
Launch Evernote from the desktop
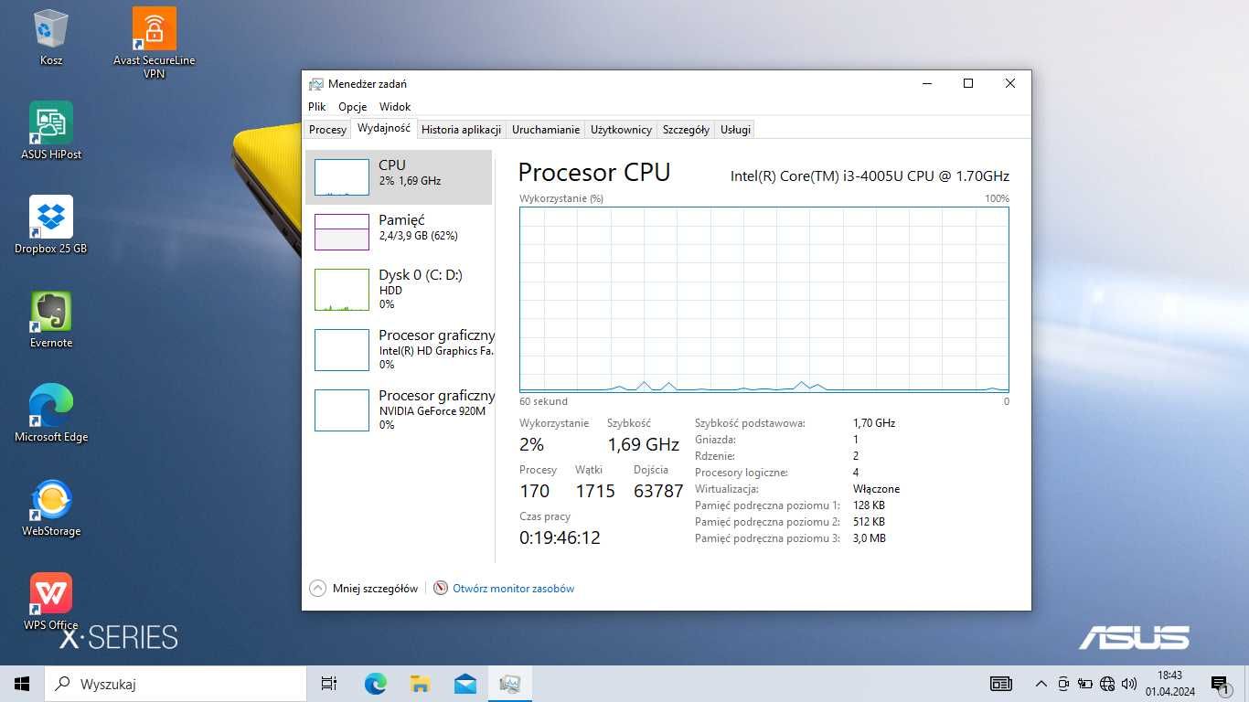tap(51, 320)
